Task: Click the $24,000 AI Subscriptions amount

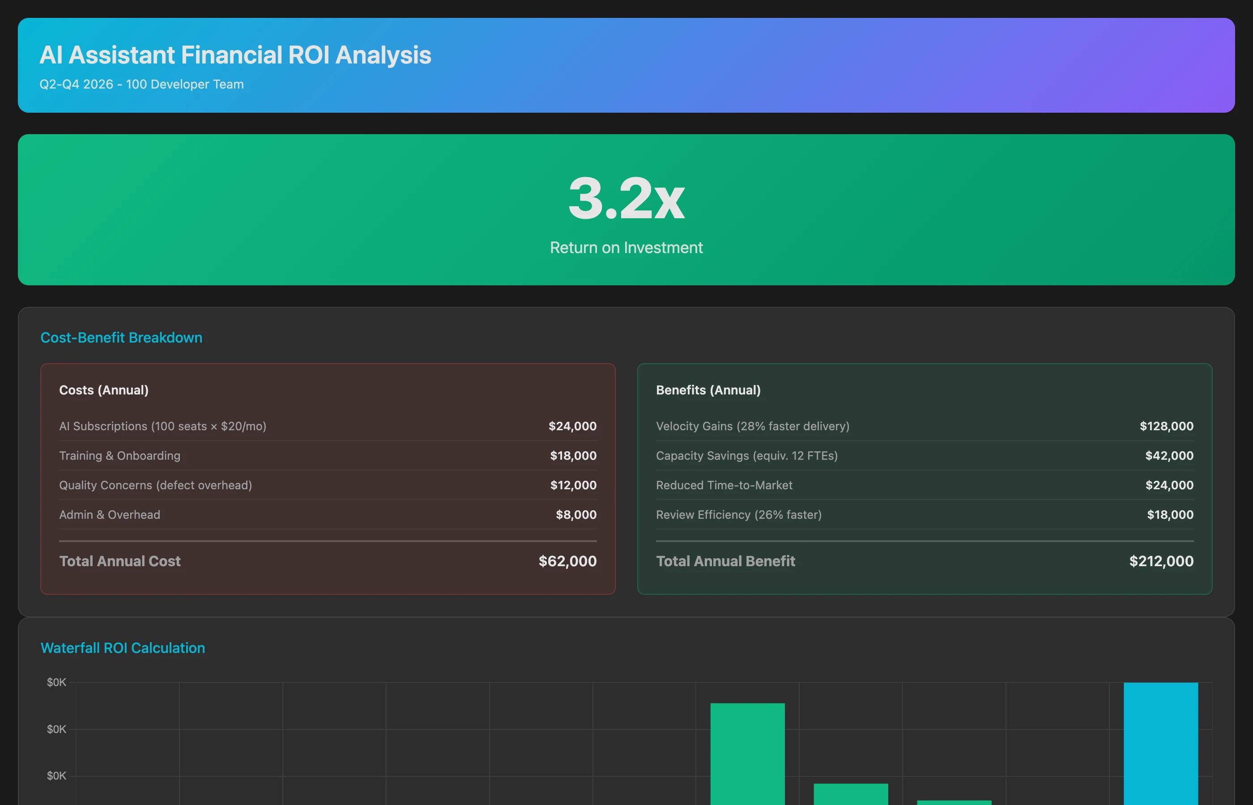Action: tap(573, 426)
